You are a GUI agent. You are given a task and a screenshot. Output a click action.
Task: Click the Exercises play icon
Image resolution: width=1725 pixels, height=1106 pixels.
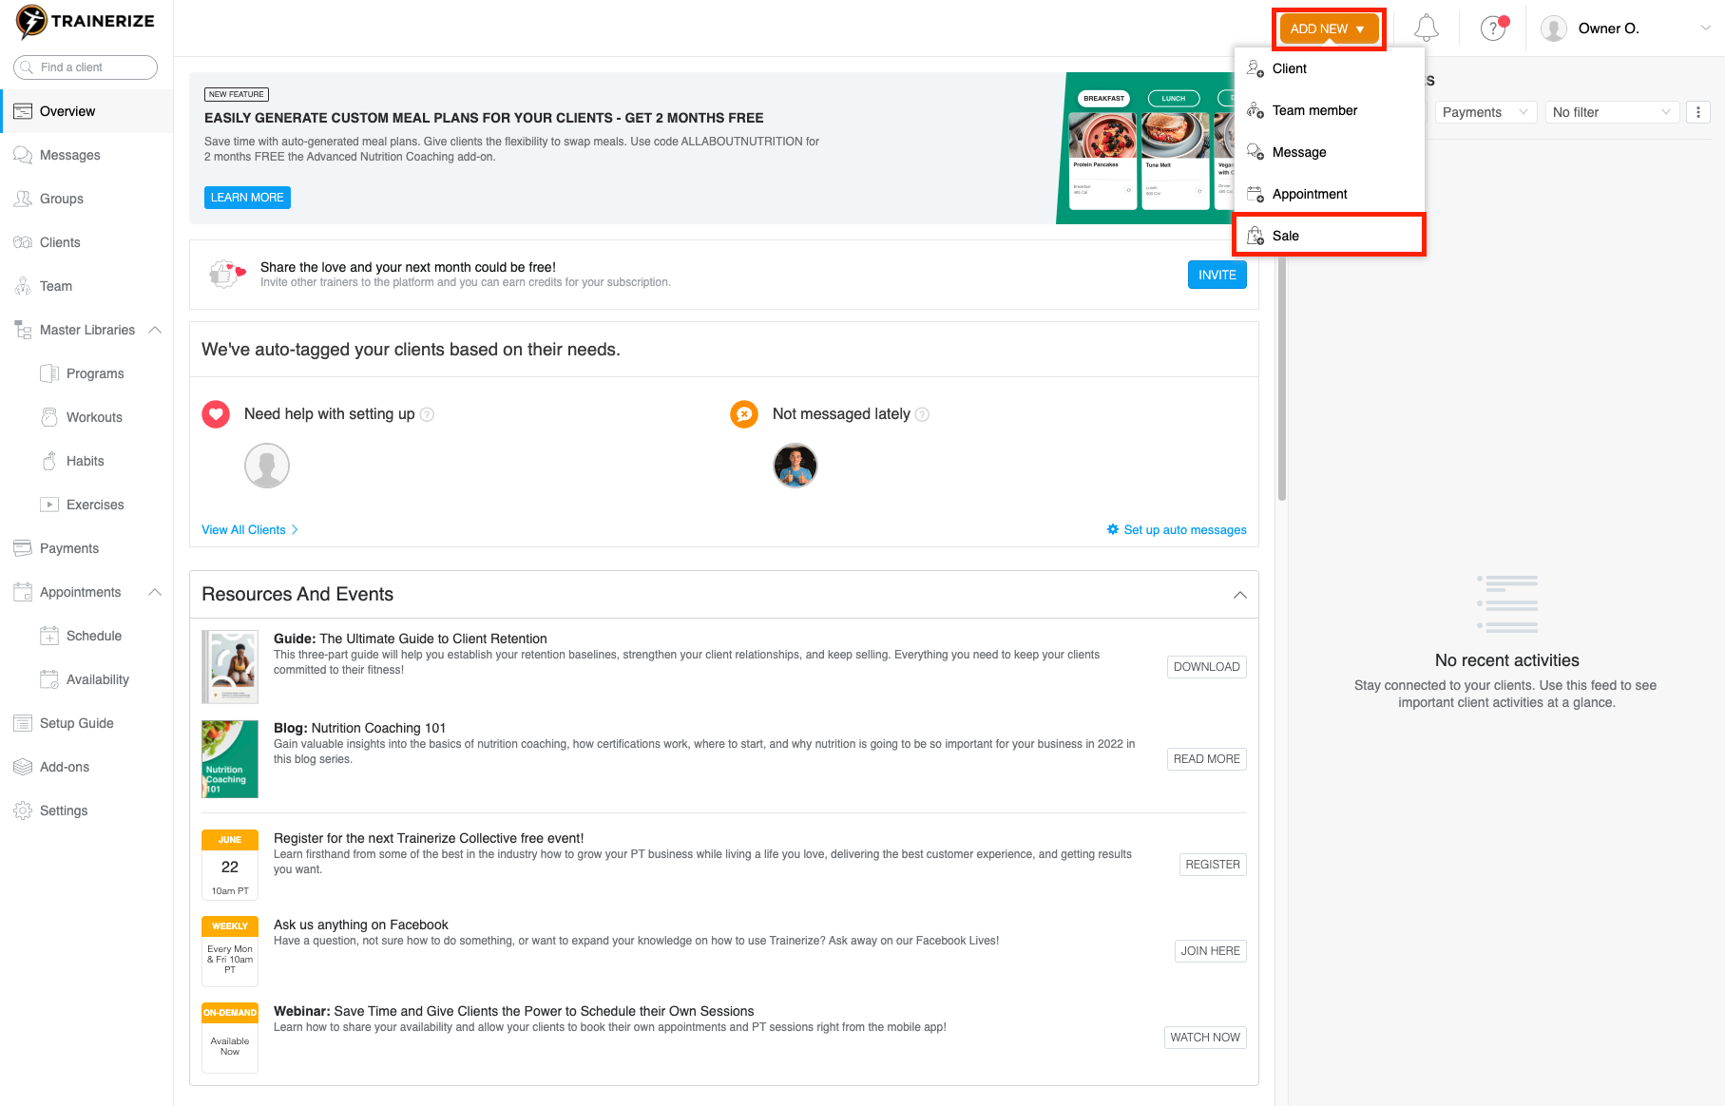pyautogui.click(x=49, y=505)
